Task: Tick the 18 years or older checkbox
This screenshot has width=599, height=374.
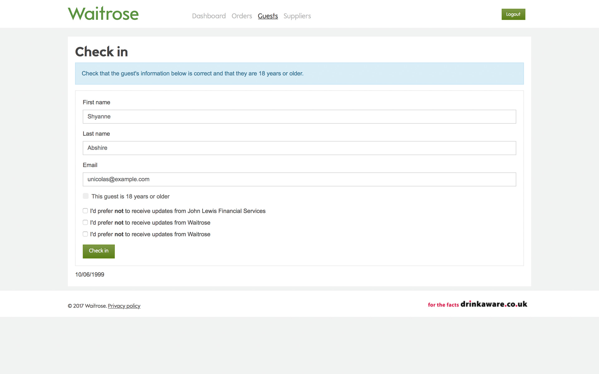Action: coord(85,196)
